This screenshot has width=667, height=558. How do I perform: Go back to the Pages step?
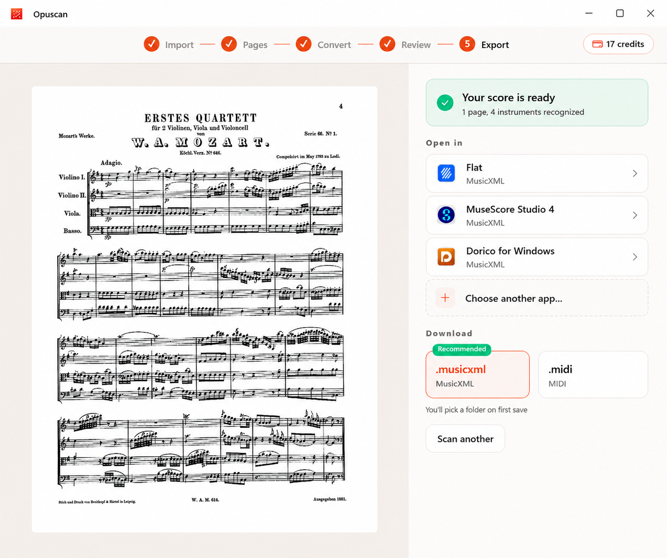[255, 45]
